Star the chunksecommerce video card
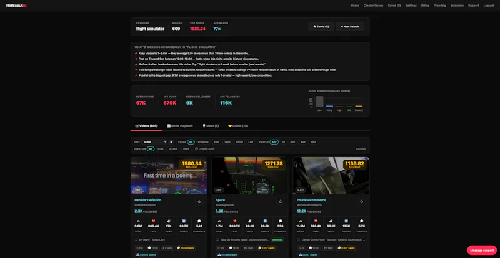Viewport: 500px width, 258px height. (362, 201)
